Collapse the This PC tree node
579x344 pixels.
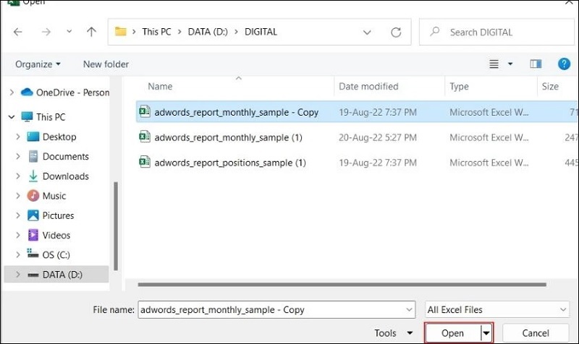tap(11, 116)
